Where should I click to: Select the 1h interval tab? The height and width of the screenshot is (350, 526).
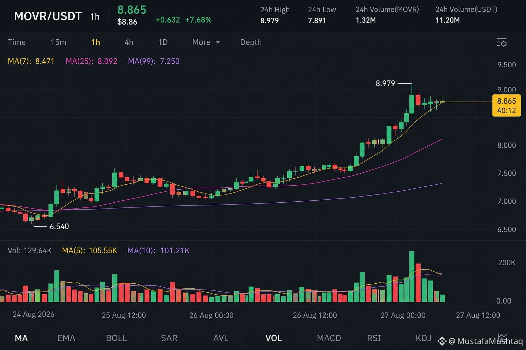tap(96, 42)
